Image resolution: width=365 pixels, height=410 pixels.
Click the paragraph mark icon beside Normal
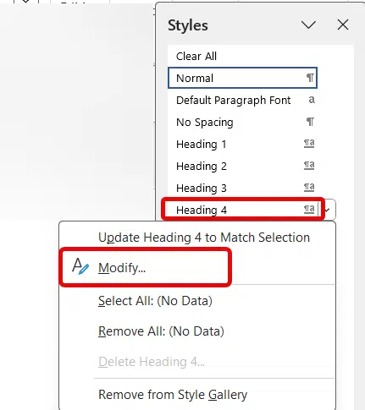pyautogui.click(x=310, y=78)
